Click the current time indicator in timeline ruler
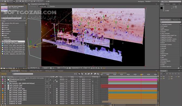Screen dimensions: 182x106 pyautogui.click(x=141, y=75)
